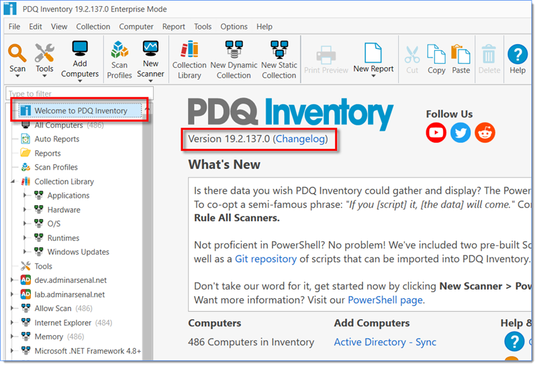Click the blue help circle icon under Help
The height and width of the screenshot is (366, 537).
(514, 341)
